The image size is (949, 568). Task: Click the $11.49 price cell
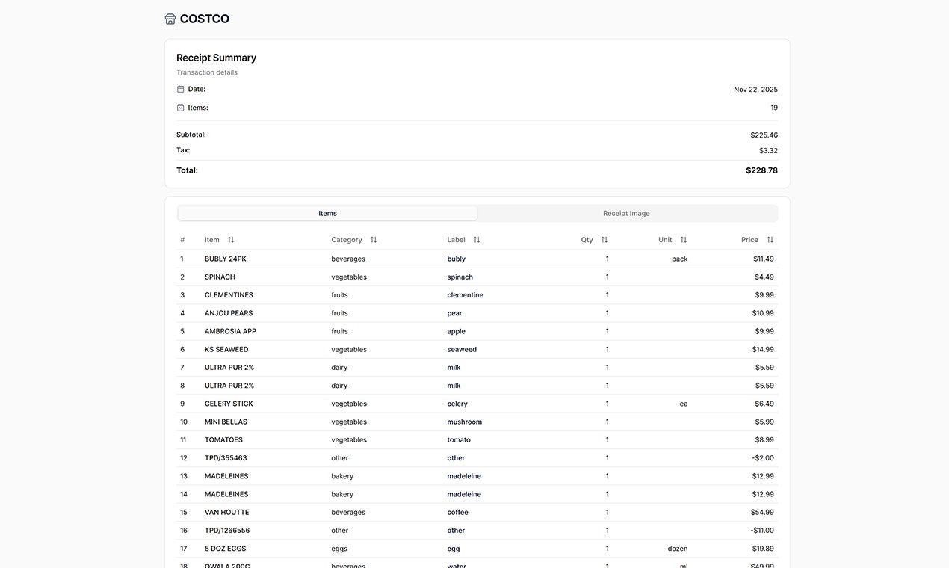tap(764, 259)
